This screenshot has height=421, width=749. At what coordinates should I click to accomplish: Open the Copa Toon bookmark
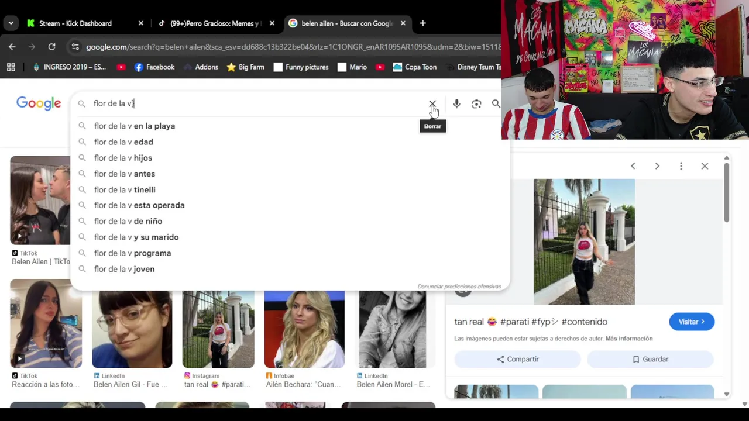pyautogui.click(x=415, y=67)
